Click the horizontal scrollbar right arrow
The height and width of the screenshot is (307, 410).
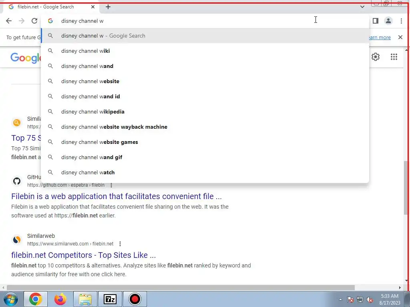(x=400, y=288)
